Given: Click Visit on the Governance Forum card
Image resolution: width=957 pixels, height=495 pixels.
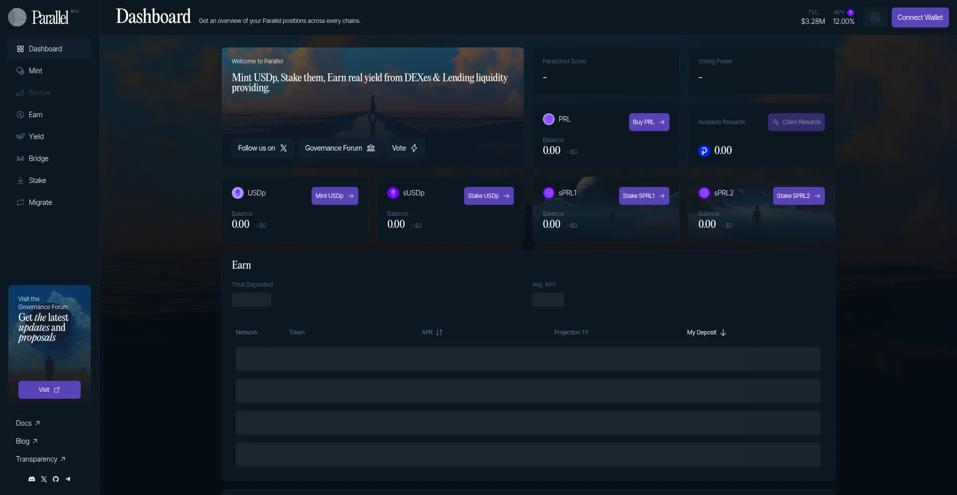Looking at the screenshot, I should click(49, 390).
